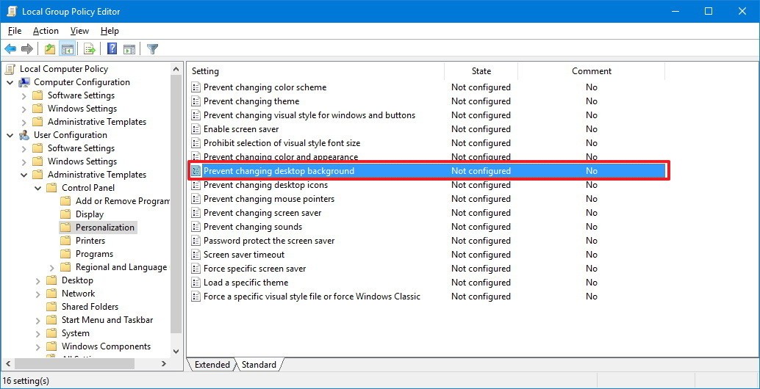Click the Setting column header

click(x=206, y=71)
